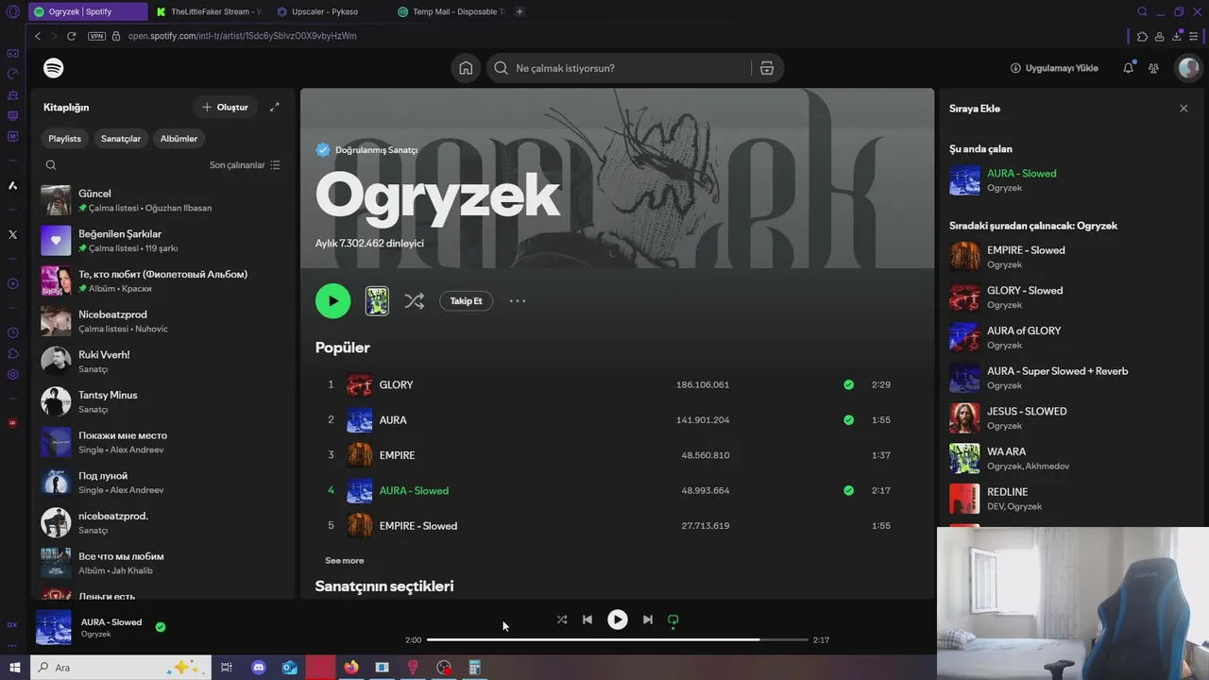The width and height of the screenshot is (1209, 680).
Task: Switch to TheLittleFaker Stream browser tab
Action: (x=210, y=11)
